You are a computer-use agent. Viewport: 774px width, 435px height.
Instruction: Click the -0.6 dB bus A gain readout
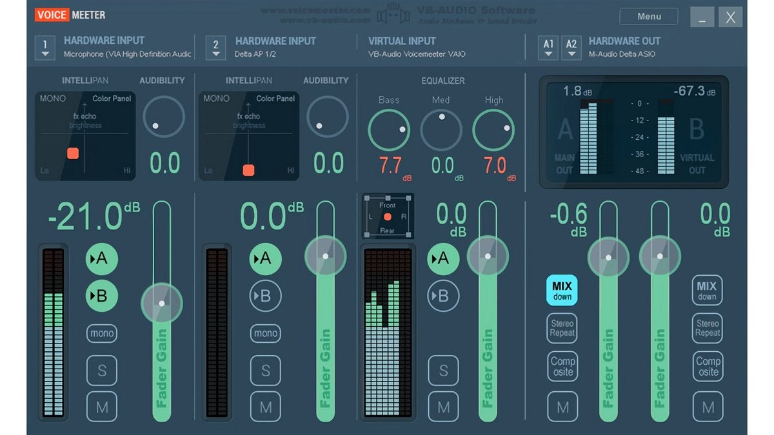(568, 220)
